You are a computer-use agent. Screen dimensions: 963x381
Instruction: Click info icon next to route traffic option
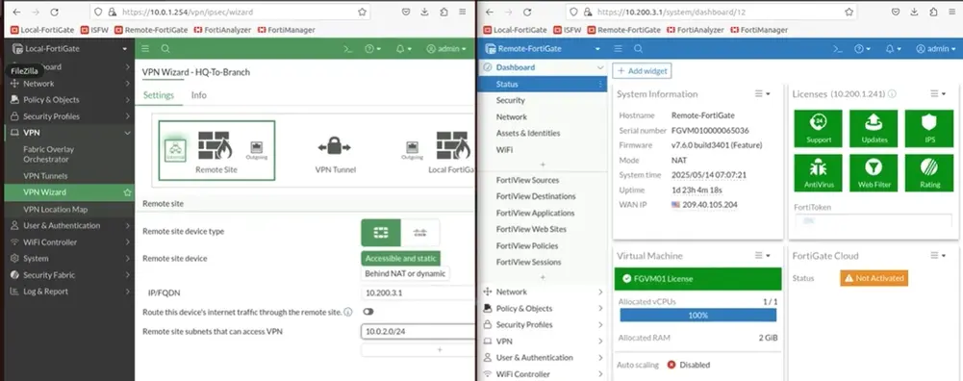pos(348,312)
